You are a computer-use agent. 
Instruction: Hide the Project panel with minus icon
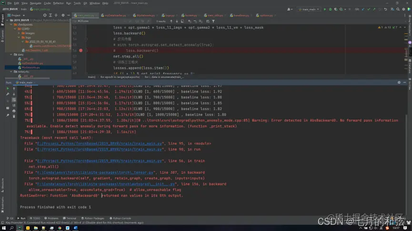click(x=69, y=15)
